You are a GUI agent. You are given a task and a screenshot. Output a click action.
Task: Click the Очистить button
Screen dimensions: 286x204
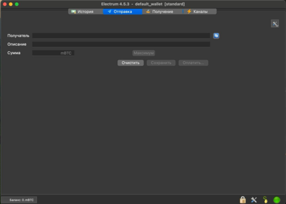131,63
